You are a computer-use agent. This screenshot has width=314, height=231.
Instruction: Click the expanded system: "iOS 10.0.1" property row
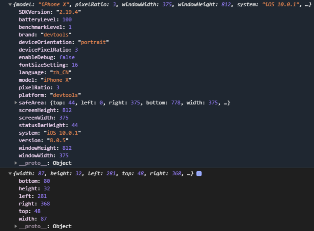50,133
